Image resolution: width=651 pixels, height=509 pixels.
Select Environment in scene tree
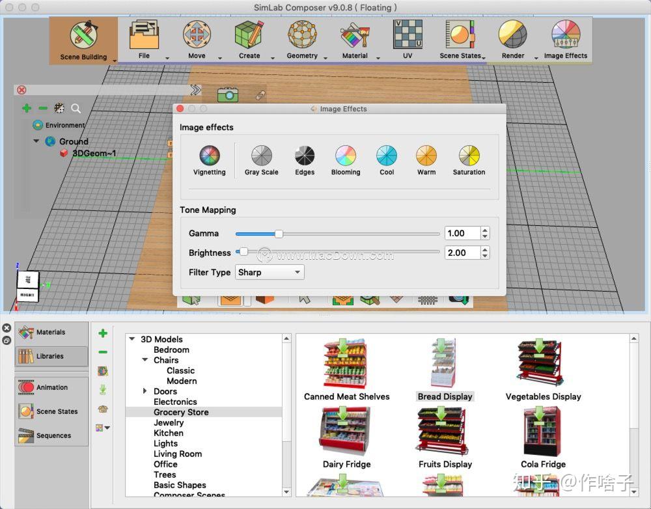coord(65,125)
